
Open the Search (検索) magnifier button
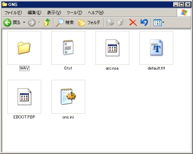point(65,23)
